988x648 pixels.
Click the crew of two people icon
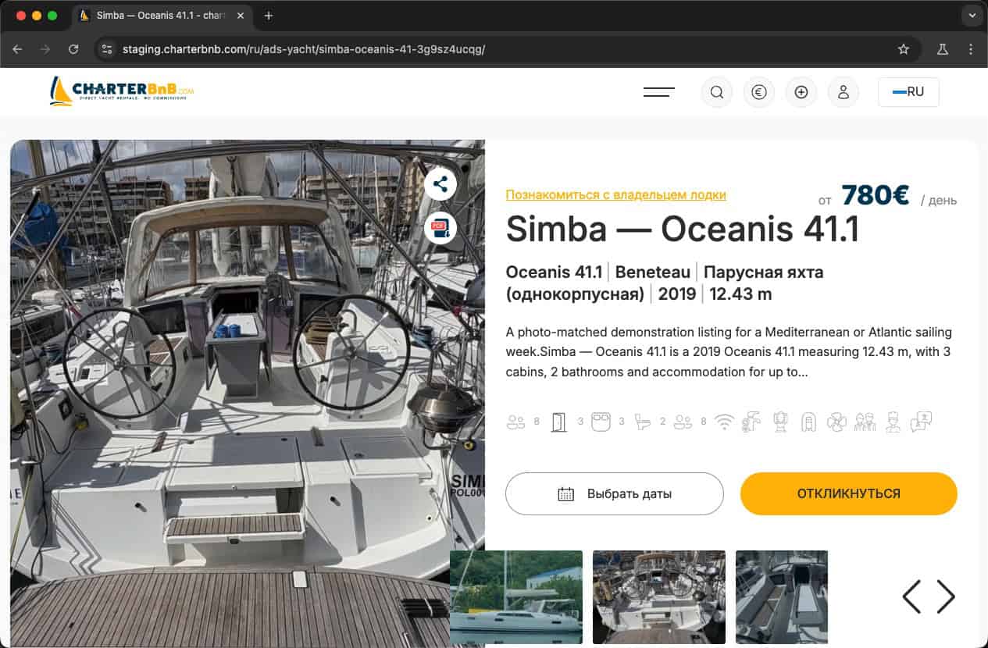(864, 422)
